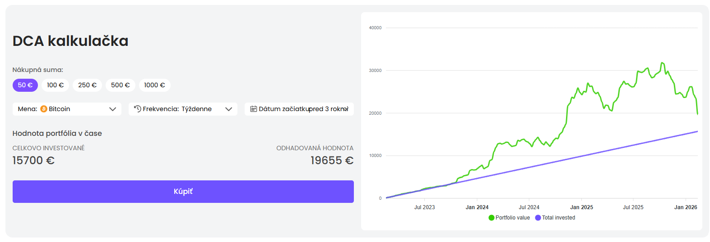The image size is (710, 242).
Task: Open the Frekvencia dropdown chevron
Action: (x=229, y=109)
